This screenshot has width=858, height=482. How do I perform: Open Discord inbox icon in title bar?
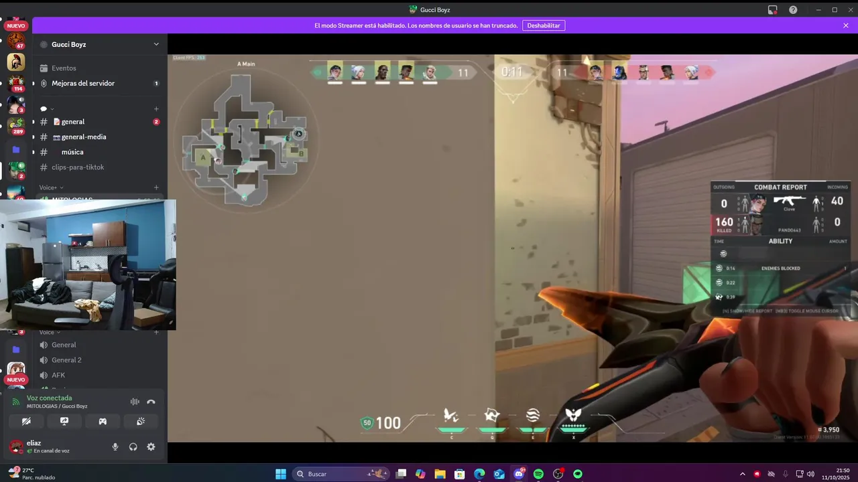[772, 10]
